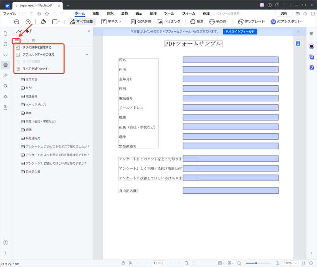Enter full screen mode from status bar

(303, 263)
